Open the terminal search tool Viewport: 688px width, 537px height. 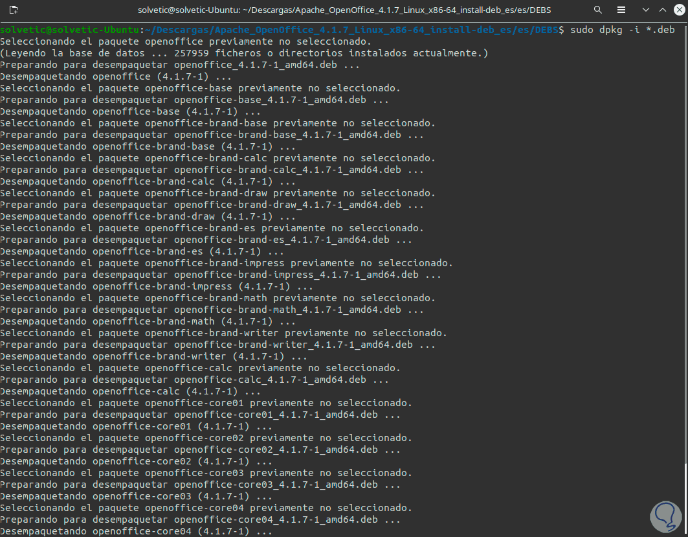coord(597,10)
